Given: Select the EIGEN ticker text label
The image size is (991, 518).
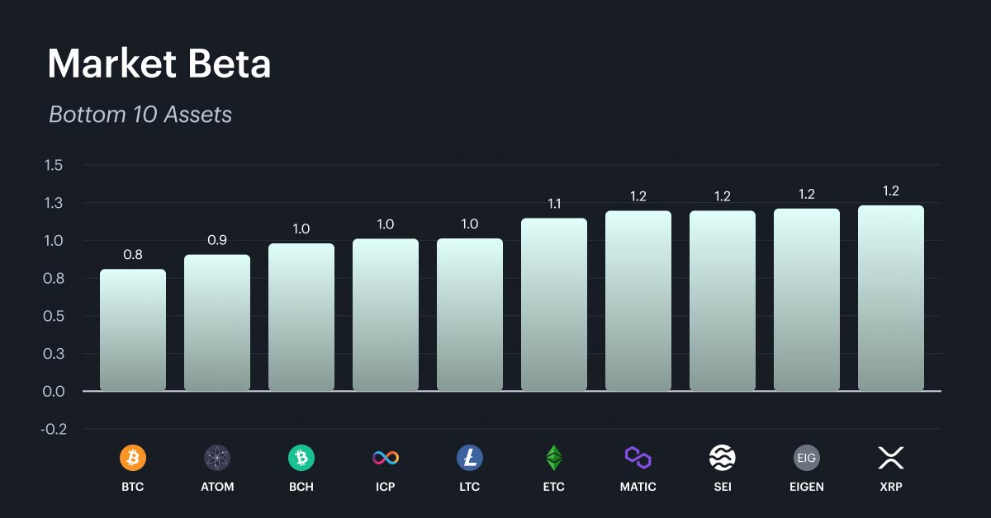Looking at the screenshot, I should pyautogui.click(x=807, y=487).
